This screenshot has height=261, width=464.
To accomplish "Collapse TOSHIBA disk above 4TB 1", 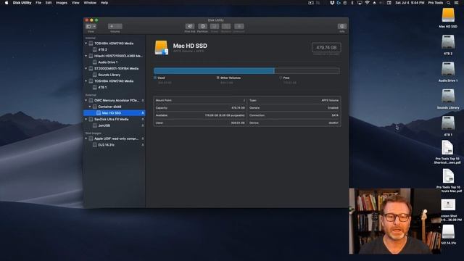I will pyautogui.click(x=86, y=81).
